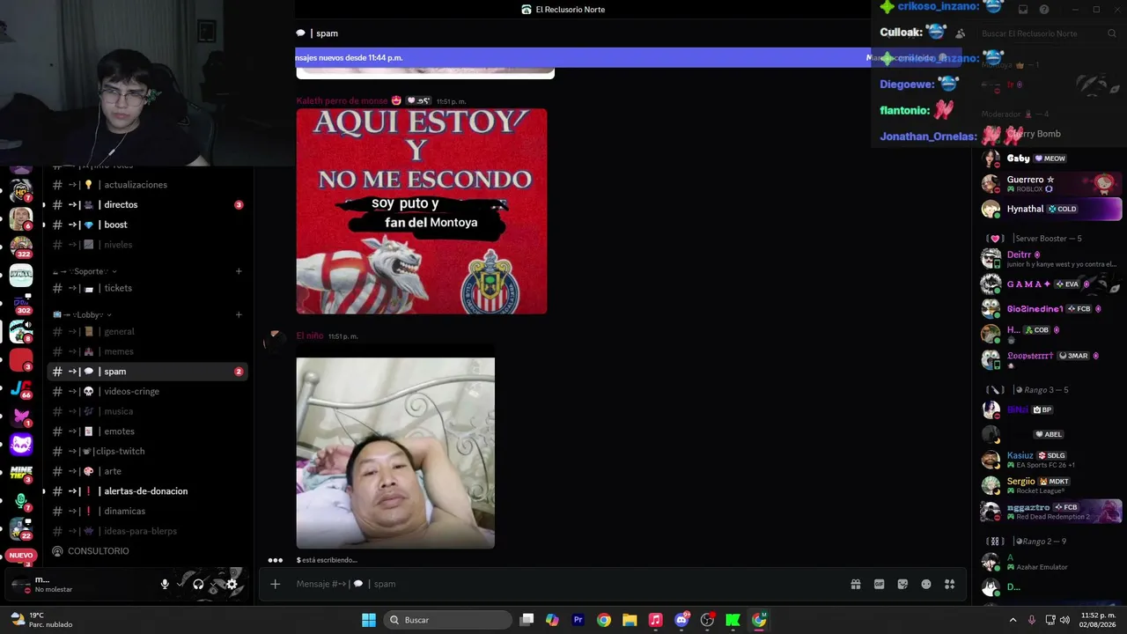Open the arte channel
This screenshot has width=1127, height=634.
tap(147, 471)
